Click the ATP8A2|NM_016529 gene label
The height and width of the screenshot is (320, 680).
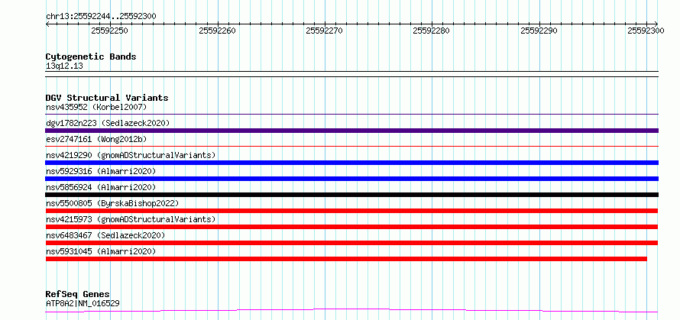click(83, 303)
